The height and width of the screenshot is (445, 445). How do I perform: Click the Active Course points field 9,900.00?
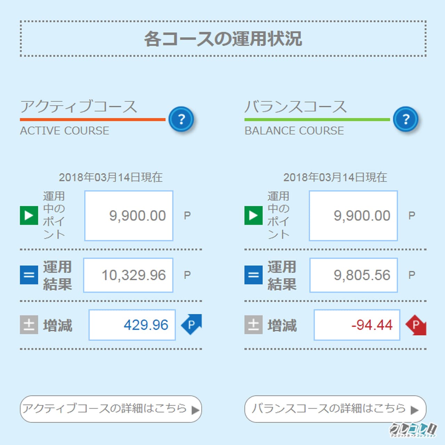(129, 216)
